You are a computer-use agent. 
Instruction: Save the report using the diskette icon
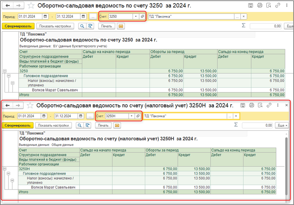[251, 5]
